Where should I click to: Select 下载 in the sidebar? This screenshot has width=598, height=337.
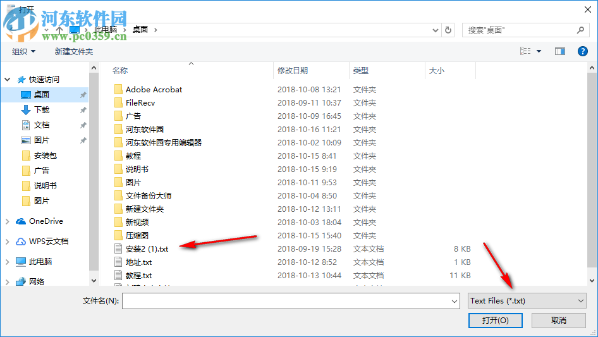tap(42, 110)
